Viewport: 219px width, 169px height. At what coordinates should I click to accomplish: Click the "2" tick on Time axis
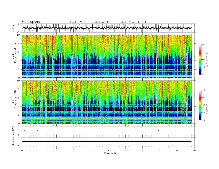(x=56, y=150)
